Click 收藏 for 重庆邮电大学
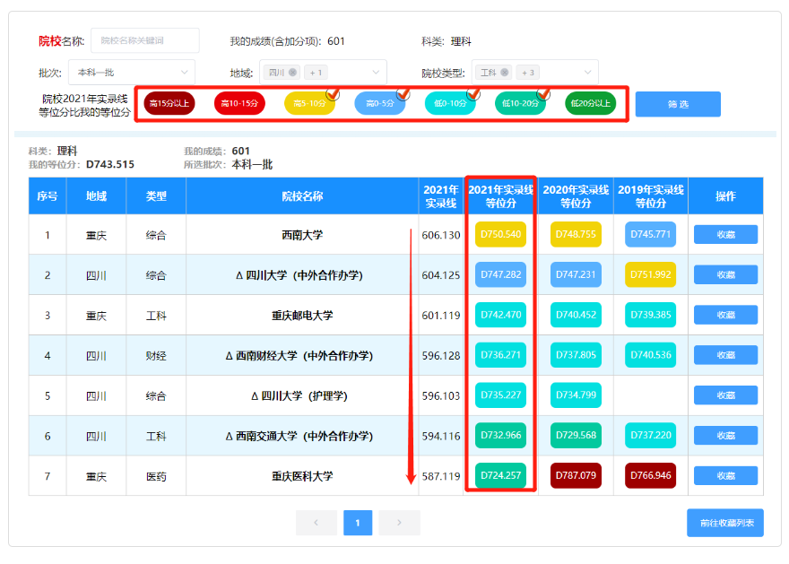The width and height of the screenshot is (789, 564). tap(725, 315)
